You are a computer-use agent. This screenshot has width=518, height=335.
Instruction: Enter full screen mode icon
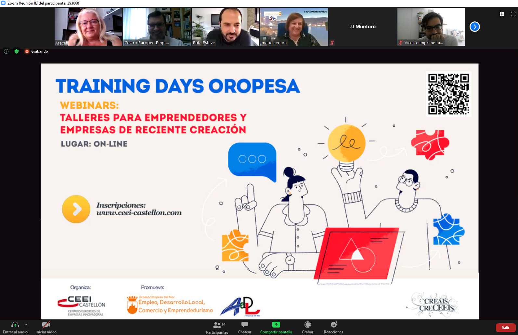pyautogui.click(x=513, y=14)
